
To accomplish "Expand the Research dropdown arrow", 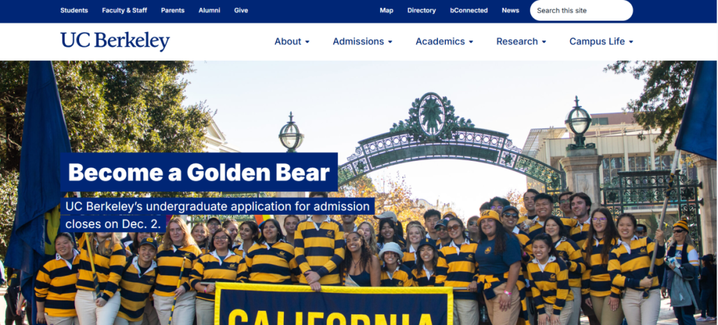I will click(544, 42).
